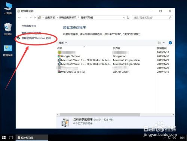Click the change view icon
This screenshot has width=187, height=141.
click(x=159, y=43)
